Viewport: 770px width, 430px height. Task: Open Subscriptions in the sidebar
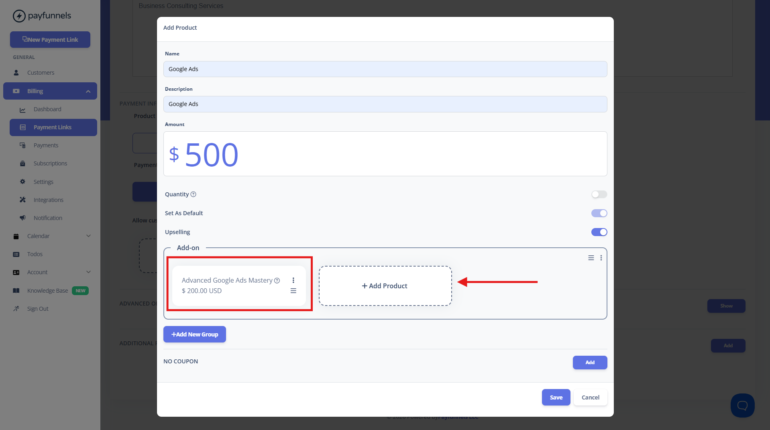pyautogui.click(x=53, y=163)
